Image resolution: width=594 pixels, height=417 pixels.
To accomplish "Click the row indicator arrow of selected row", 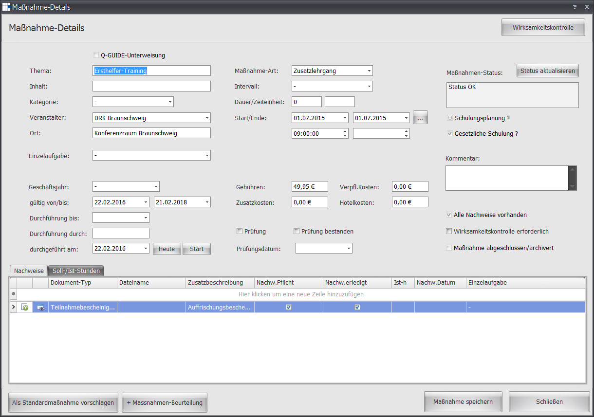I will [14, 307].
